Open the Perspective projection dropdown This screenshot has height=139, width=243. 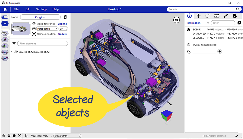47,29
